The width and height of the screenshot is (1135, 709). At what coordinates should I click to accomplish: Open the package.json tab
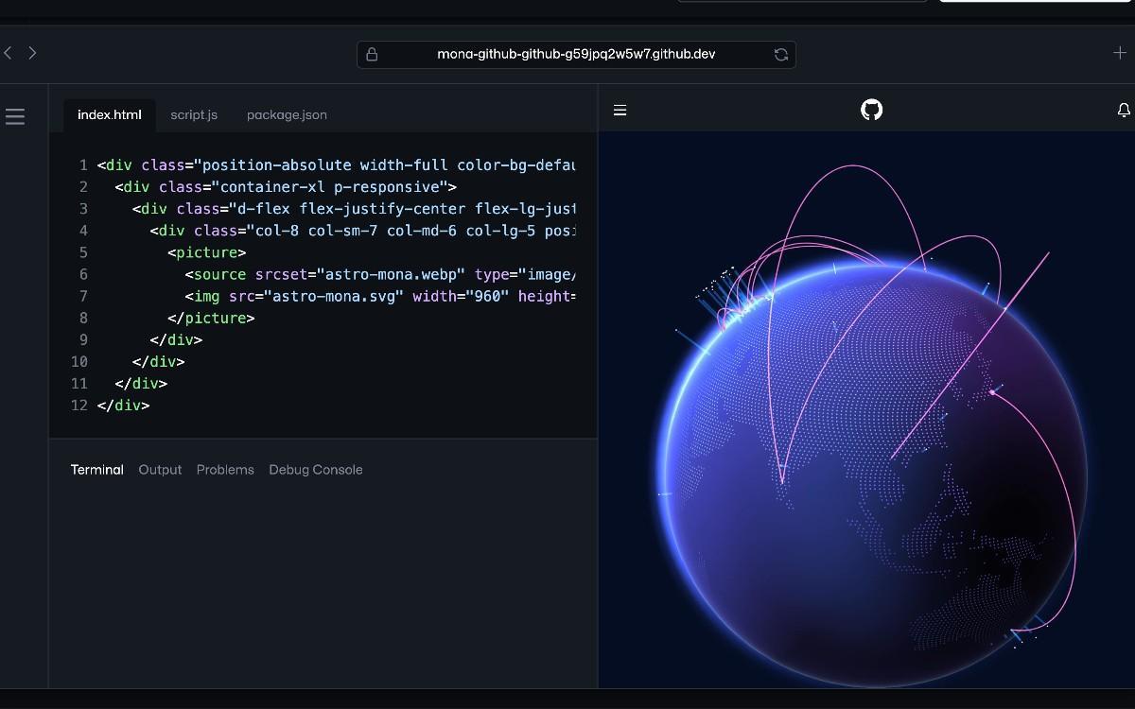pos(286,114)
